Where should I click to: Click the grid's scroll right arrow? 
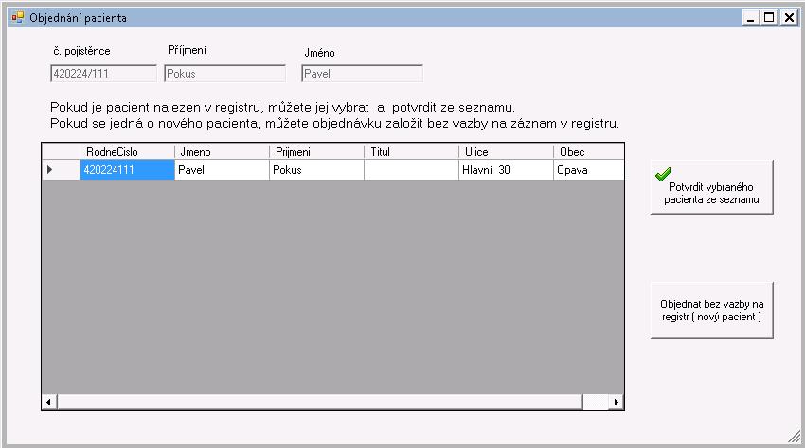tap(617, 402)
